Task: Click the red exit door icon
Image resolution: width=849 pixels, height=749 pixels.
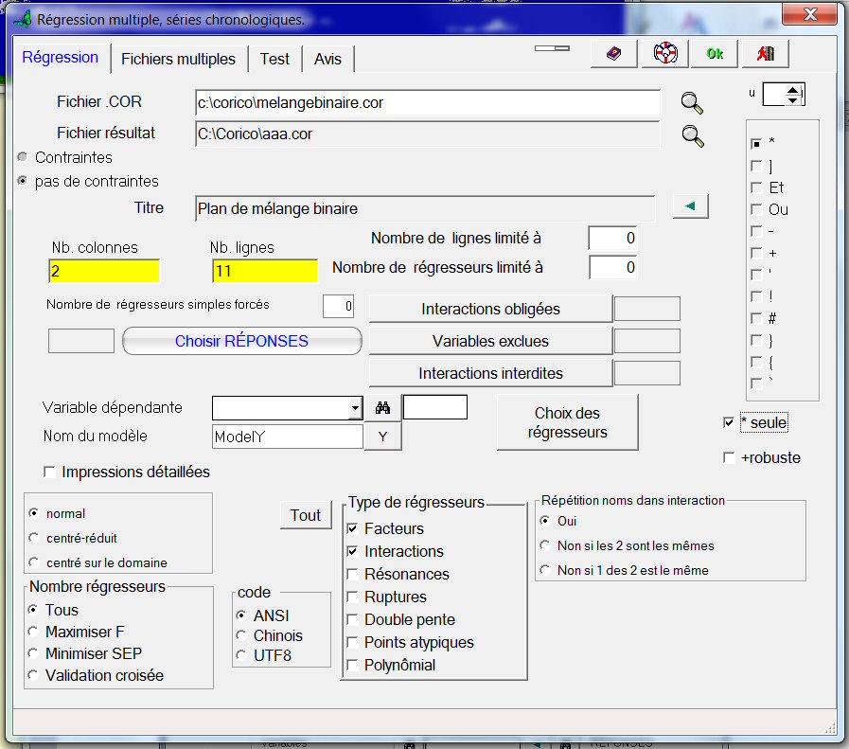Action: coord(766,54)
